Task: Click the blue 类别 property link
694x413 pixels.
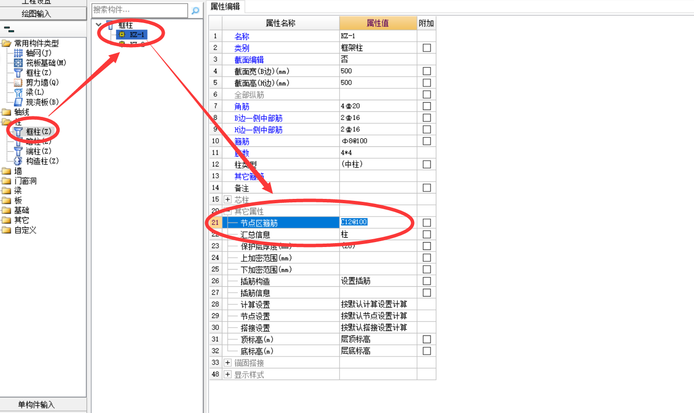Action: click(242, 48)
